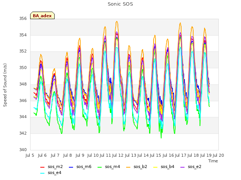Toggle the sos_m6 legend entry
The height and width of the screenshot is (180, 241).
tap(80, 166)
